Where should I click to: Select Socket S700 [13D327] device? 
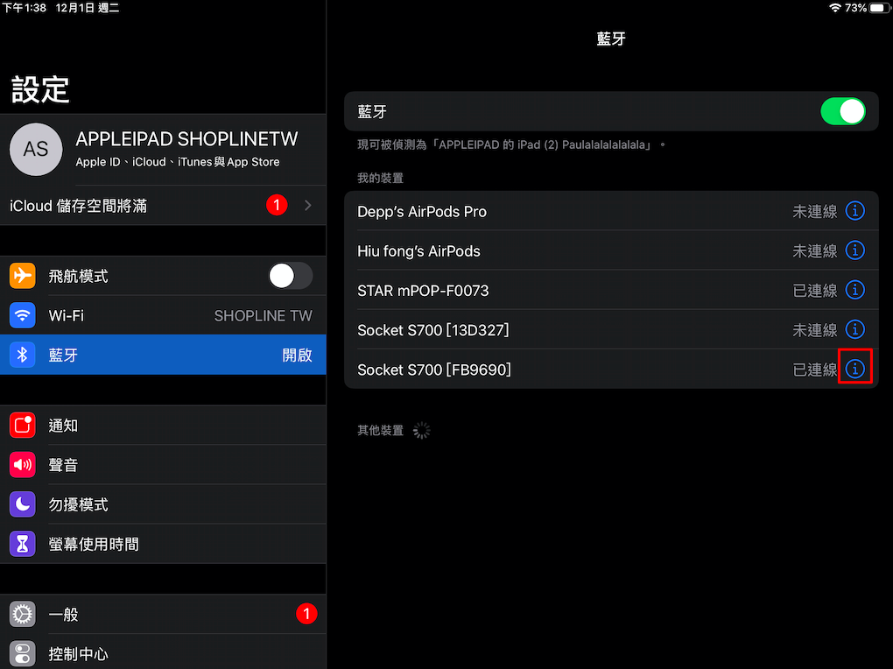pyautogui.click(x=611, y=329)
